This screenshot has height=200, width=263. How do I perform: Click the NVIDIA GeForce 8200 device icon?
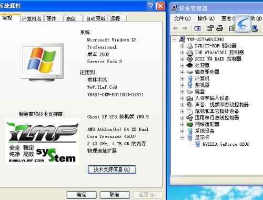pyautogui.click(x=197, y=144)
